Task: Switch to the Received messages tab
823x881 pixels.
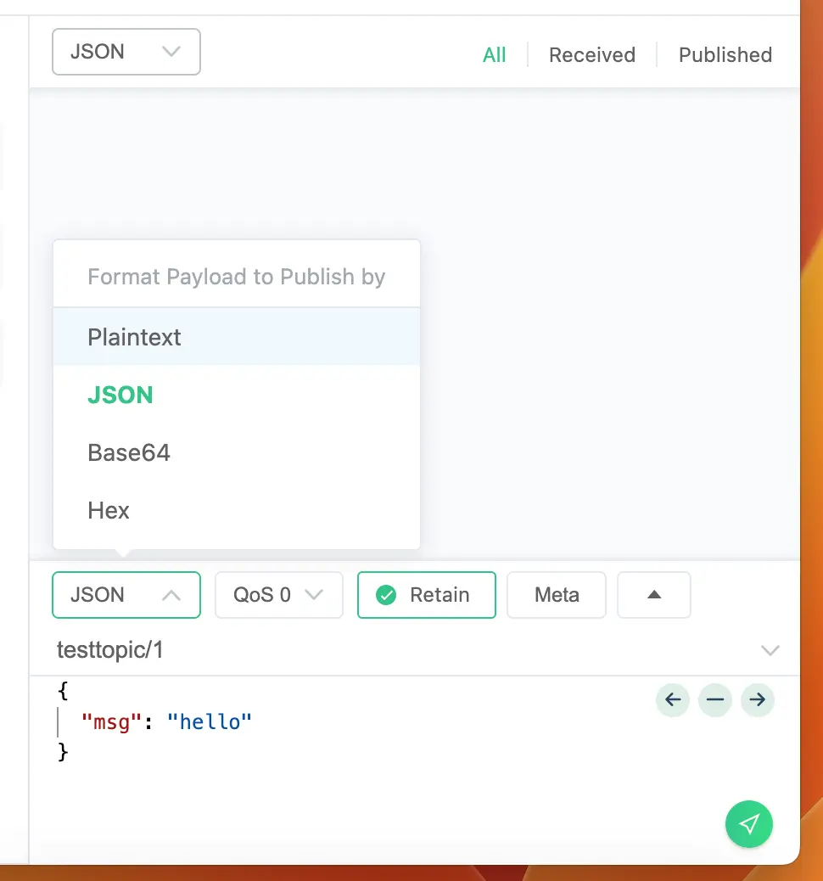Action: pyautogui.click(x=592, y=54)
